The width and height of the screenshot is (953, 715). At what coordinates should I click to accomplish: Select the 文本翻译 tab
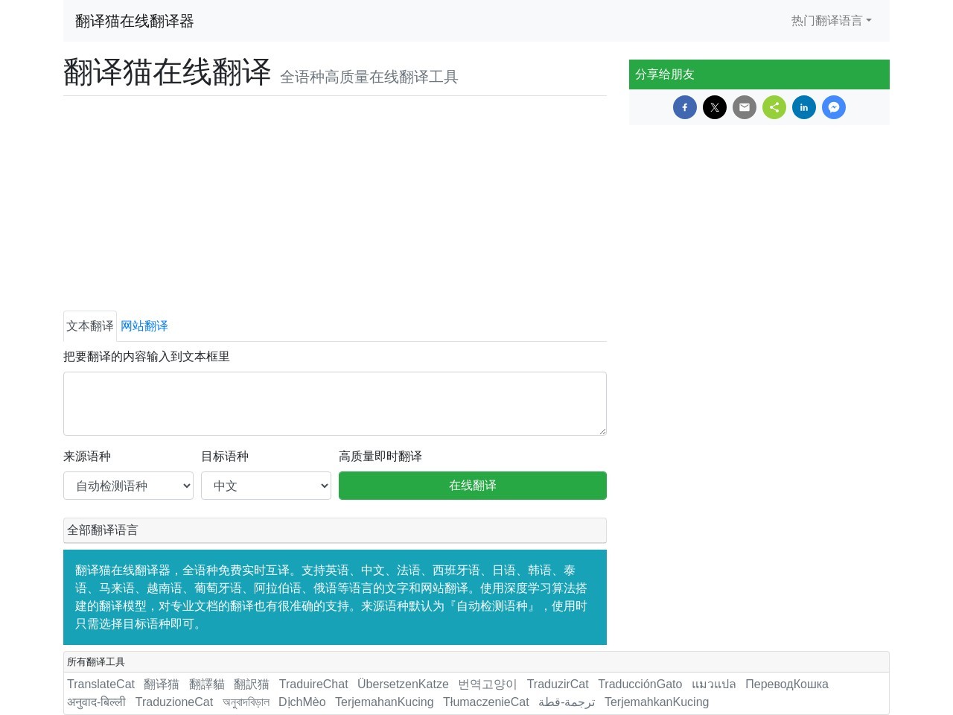point(90,326)
